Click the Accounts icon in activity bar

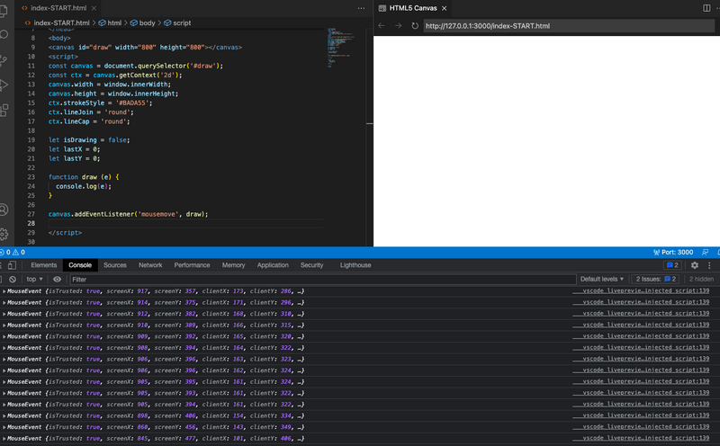[x=4, y=210]
